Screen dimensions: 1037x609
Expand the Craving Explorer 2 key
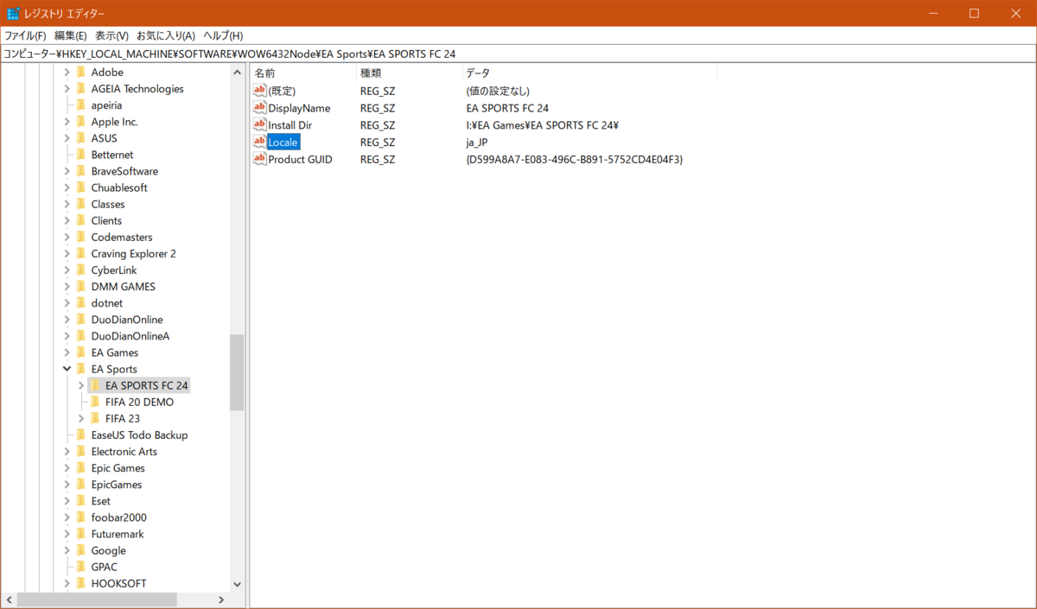67,254
